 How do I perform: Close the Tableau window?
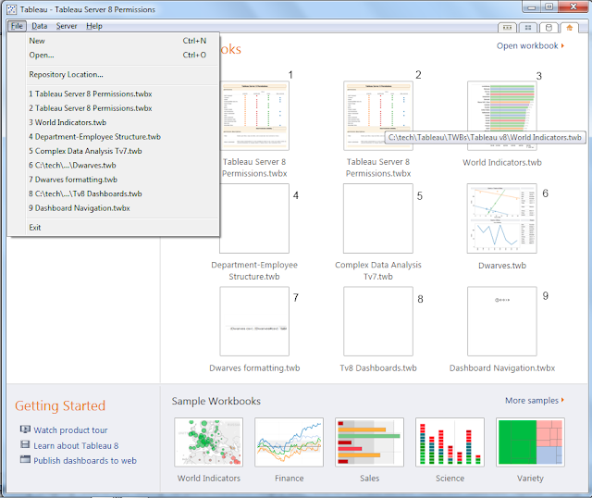click(573, 6)
